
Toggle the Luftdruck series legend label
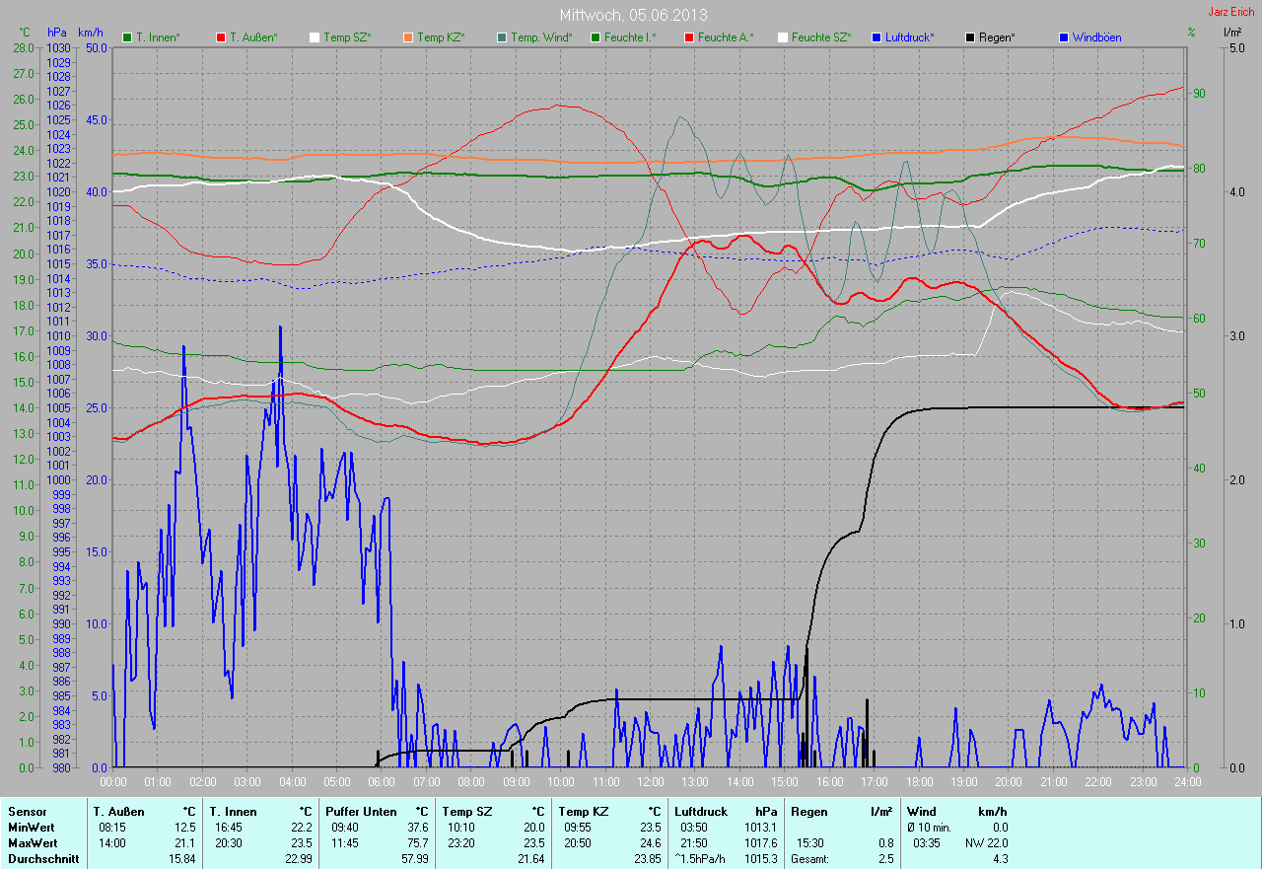[x=909, y=37]
